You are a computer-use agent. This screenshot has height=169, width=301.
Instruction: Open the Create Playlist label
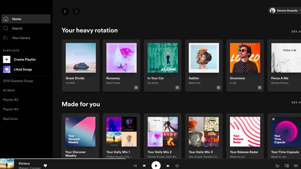(x=25, y=59)
